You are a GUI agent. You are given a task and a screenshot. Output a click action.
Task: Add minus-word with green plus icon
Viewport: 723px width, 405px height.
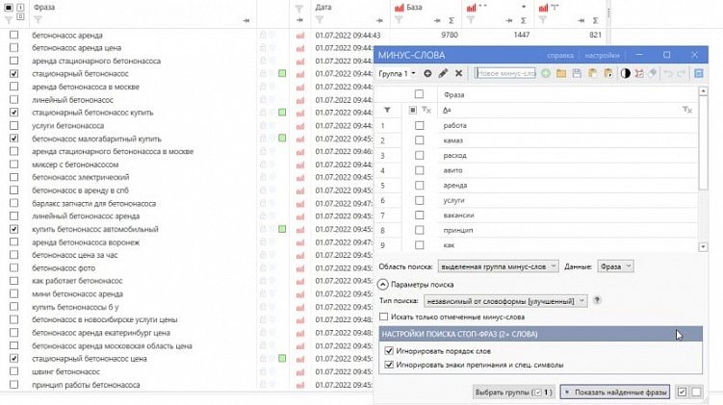click(546, 73)
